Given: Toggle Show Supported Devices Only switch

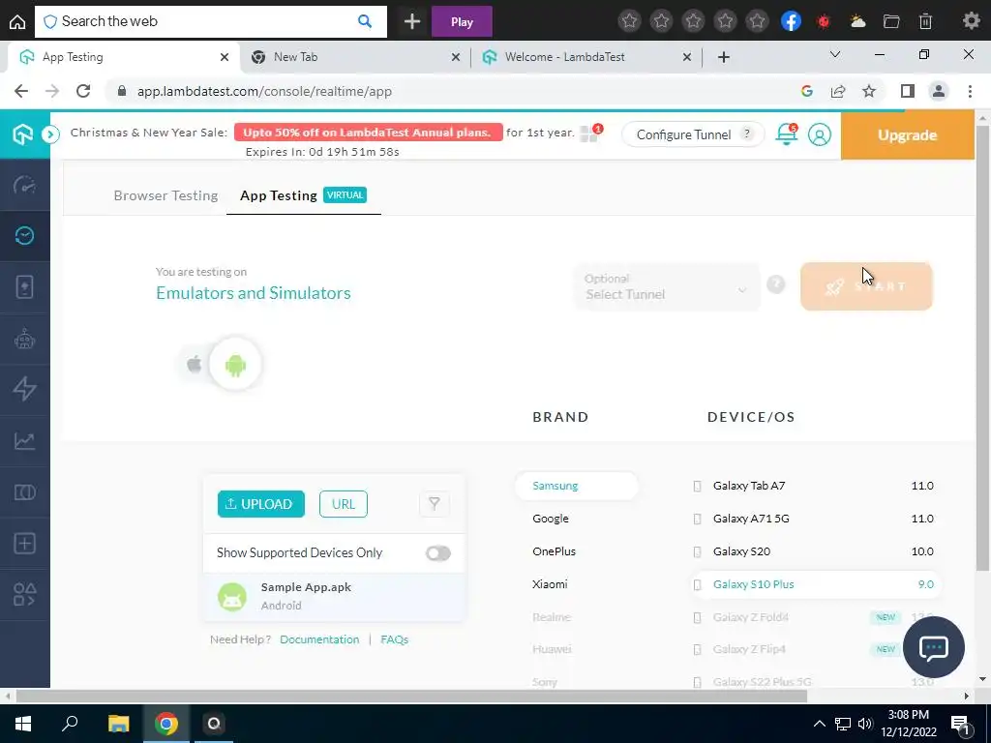Looking at the screenshot, I should [x=437, y=553].
